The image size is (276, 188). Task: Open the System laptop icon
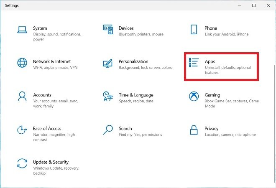pos(22,30)
